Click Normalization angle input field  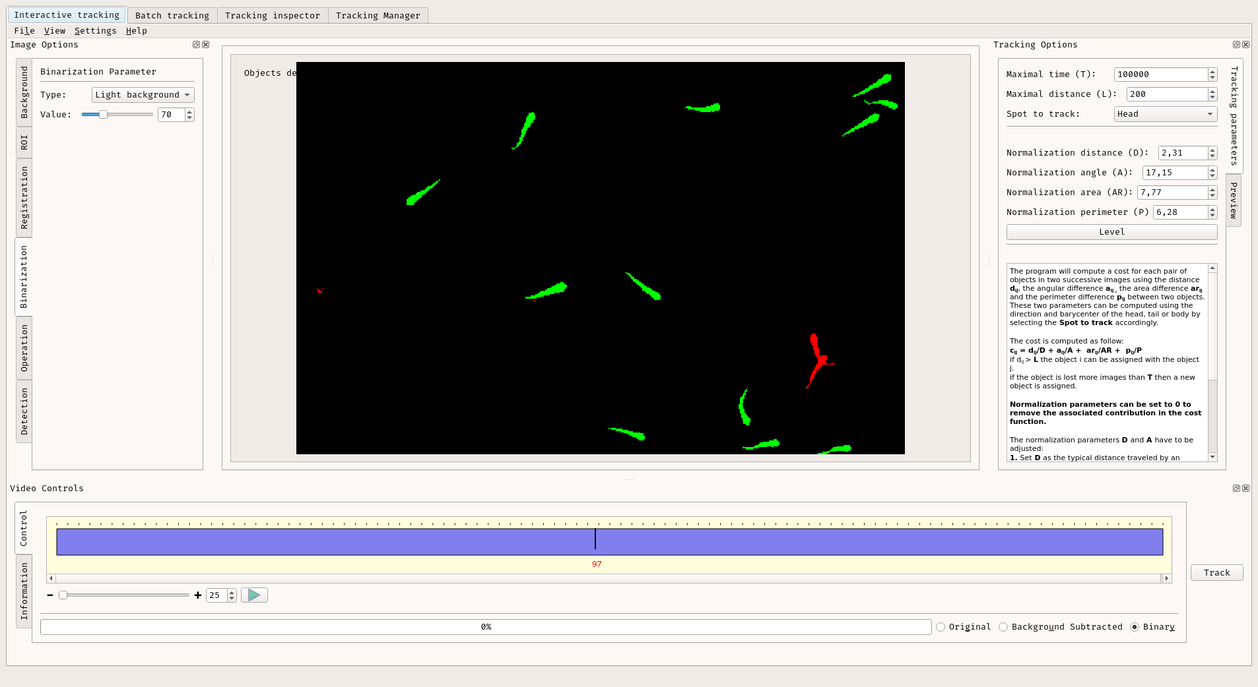pyautogui.click(x=1175, y=173)
